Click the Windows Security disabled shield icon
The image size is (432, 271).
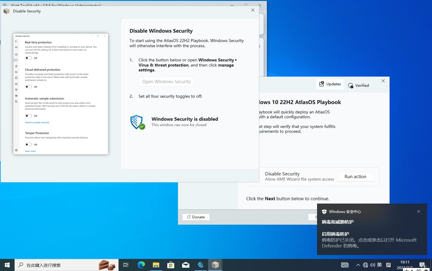coord(137,122)
